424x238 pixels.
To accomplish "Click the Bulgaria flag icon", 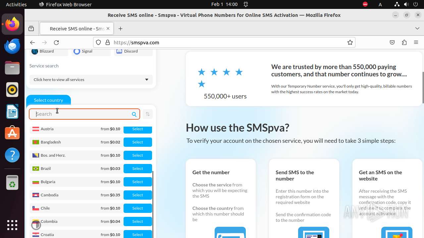I will (x=36, y=182).
